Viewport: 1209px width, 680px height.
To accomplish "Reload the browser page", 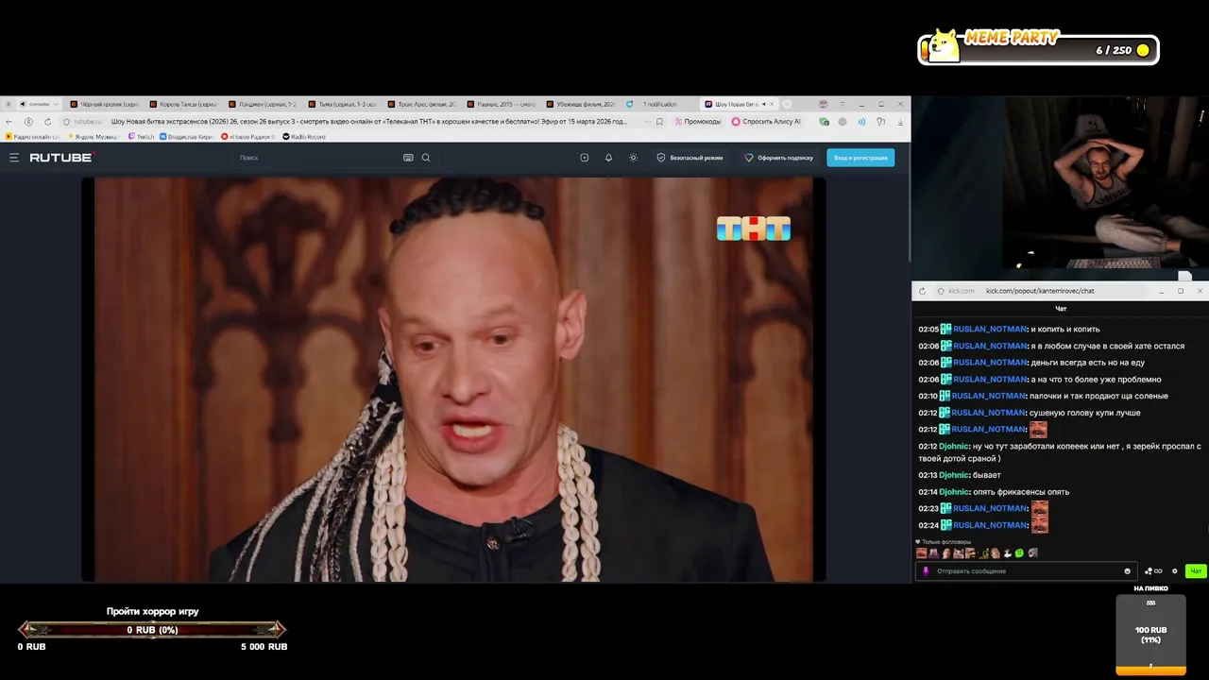I will [47, 122].
